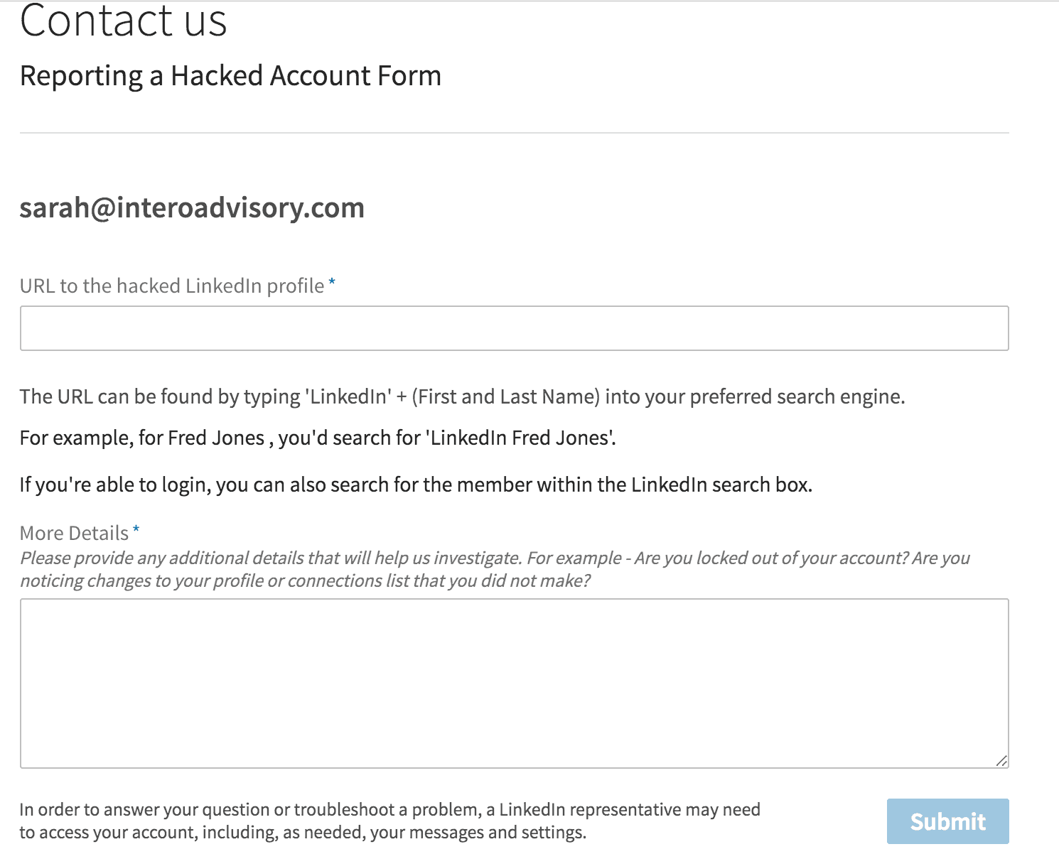Submit the hacked account form

pos(947,821)
